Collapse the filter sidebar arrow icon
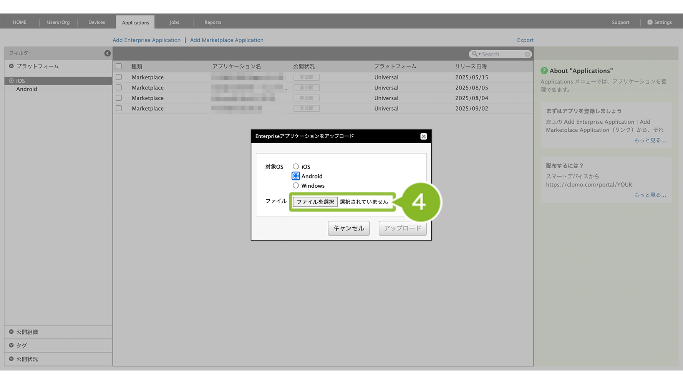The image size is (683, 384). point(108,53)
